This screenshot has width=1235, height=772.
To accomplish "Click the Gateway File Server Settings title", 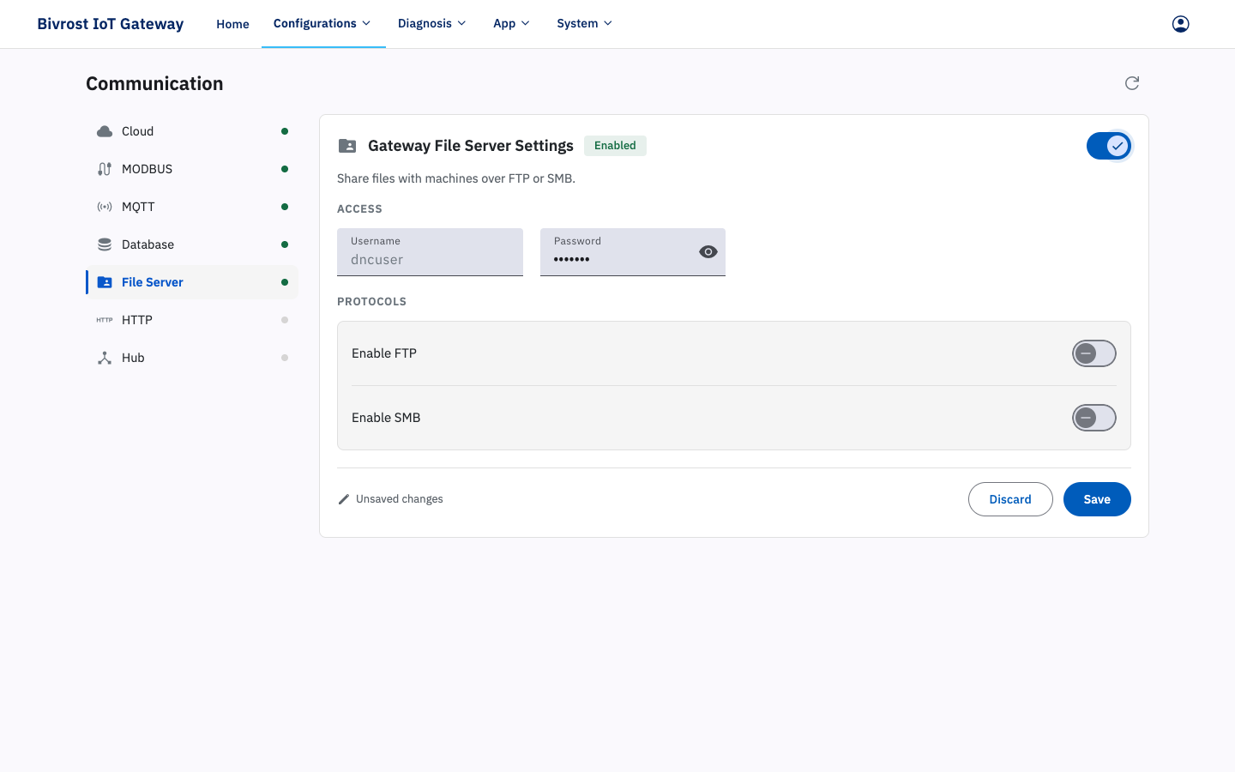I will click(471, 146).
